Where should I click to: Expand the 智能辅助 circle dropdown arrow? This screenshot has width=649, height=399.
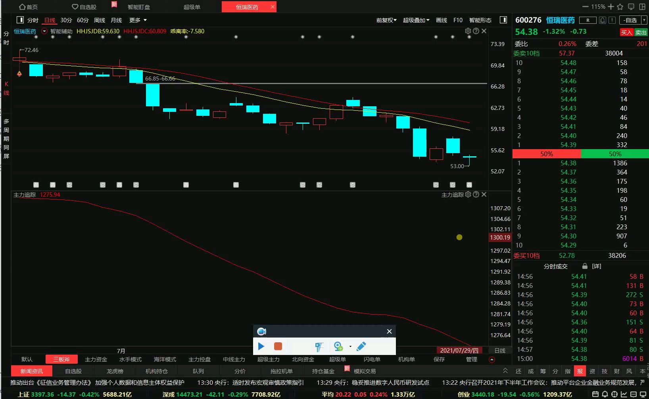click(x=44, y=31)
